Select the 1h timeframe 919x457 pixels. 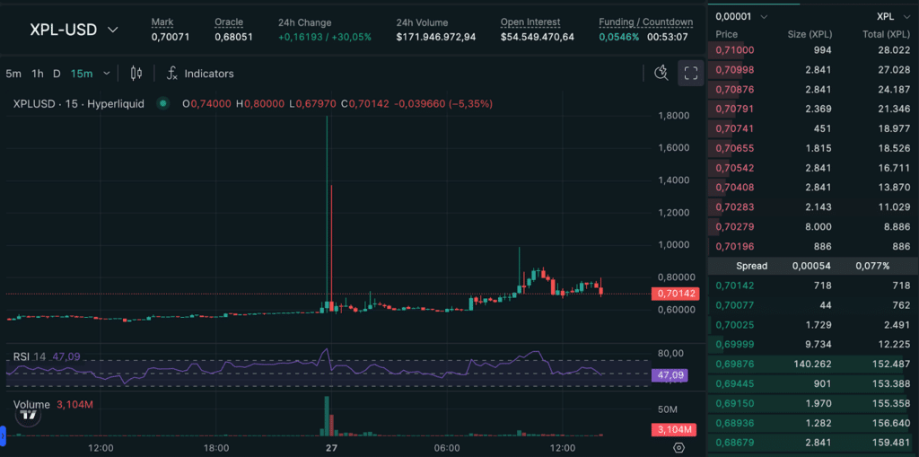[x=38, y=74]
